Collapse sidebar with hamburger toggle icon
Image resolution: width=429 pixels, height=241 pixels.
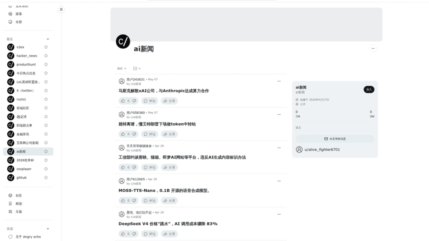pyautogui.click(x=61, y=9)
